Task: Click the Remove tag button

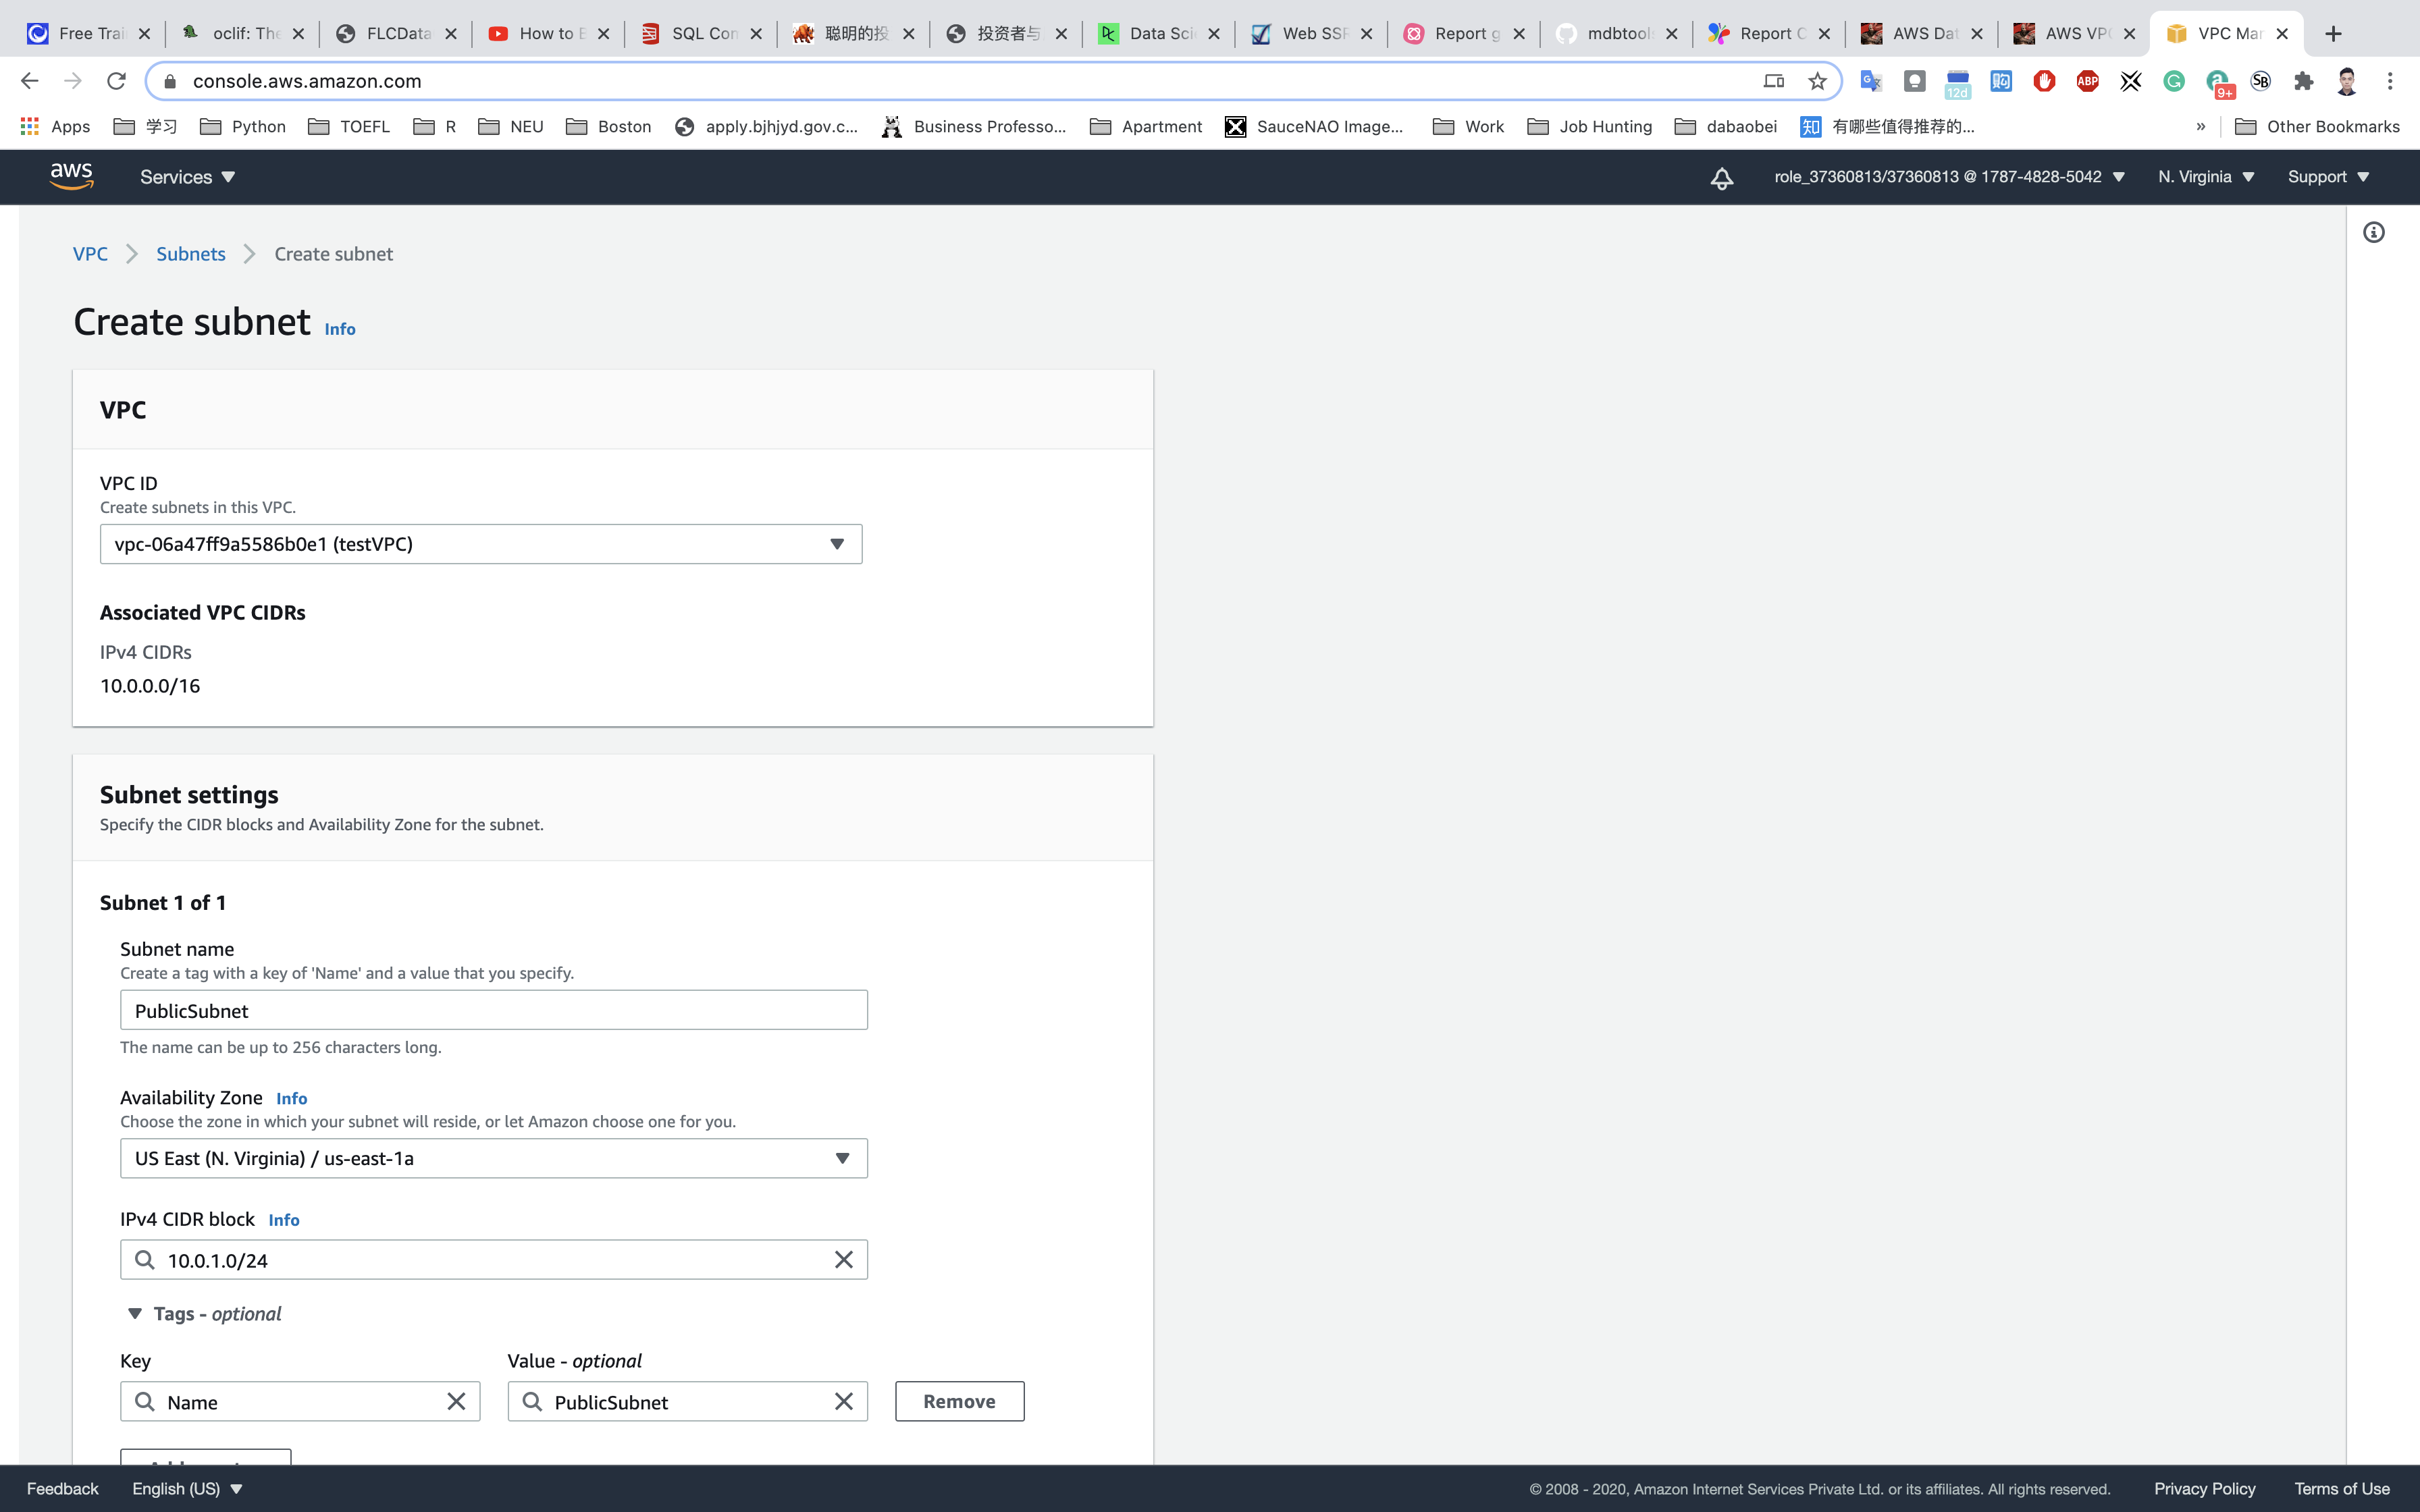Action: [958, 1401]
